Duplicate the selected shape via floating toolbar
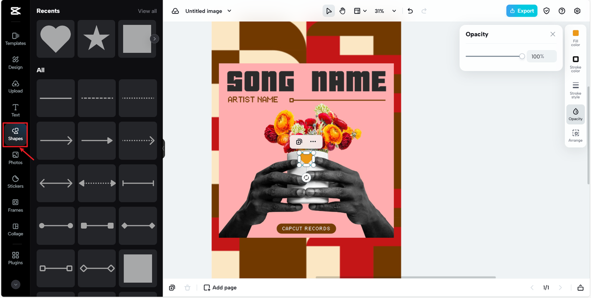The image size is (591, 298). (299, 142)
